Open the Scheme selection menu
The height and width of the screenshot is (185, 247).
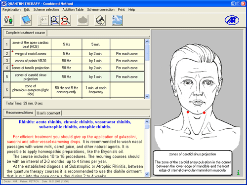pyautogui.click(x=46, y=10)
